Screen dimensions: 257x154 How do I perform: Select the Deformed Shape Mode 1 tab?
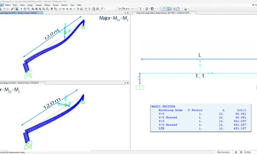(22, 13)
